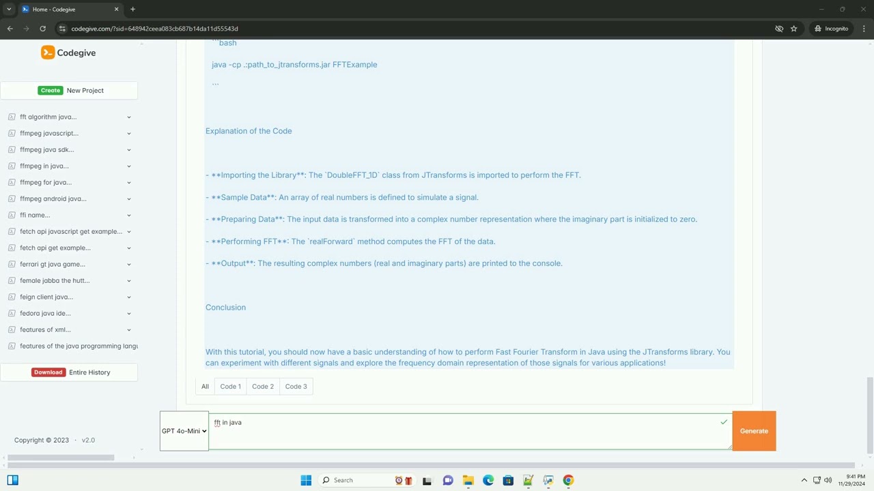The height and width of the screenshot is (491, 874).
Task: Expand the fetch api get example chevron
Action: coord(129,248)
